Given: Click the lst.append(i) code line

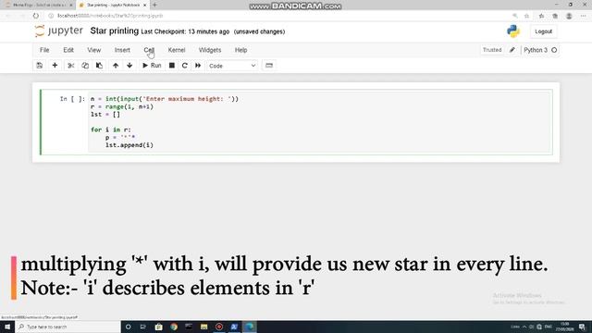Looking at the screenshot, I should (129, 145).
